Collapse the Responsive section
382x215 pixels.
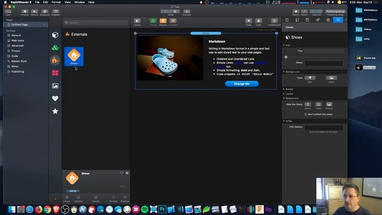pos(284,98)
